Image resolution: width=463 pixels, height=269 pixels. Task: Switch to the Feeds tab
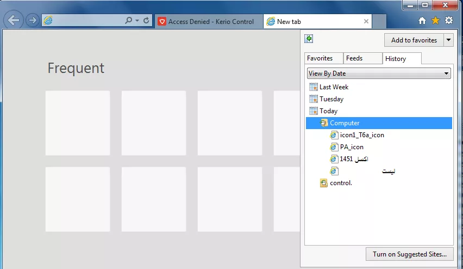362,58
